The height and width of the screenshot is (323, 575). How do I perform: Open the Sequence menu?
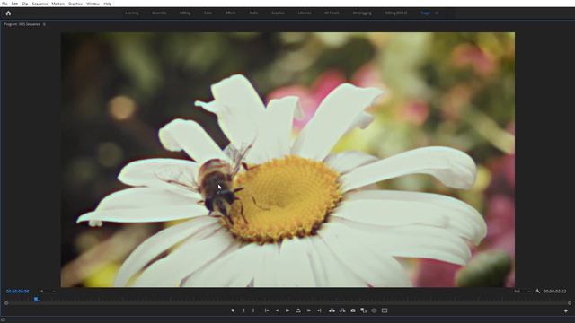(x=40, y=4)
